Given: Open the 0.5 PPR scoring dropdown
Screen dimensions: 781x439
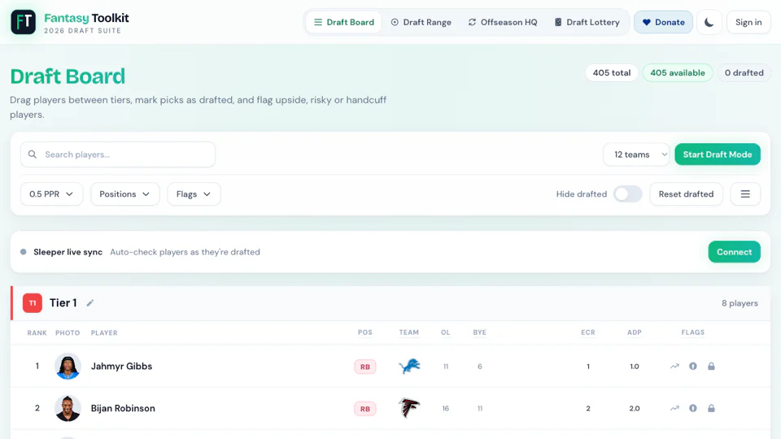Looking at the screenshot, I should point(51,194).
